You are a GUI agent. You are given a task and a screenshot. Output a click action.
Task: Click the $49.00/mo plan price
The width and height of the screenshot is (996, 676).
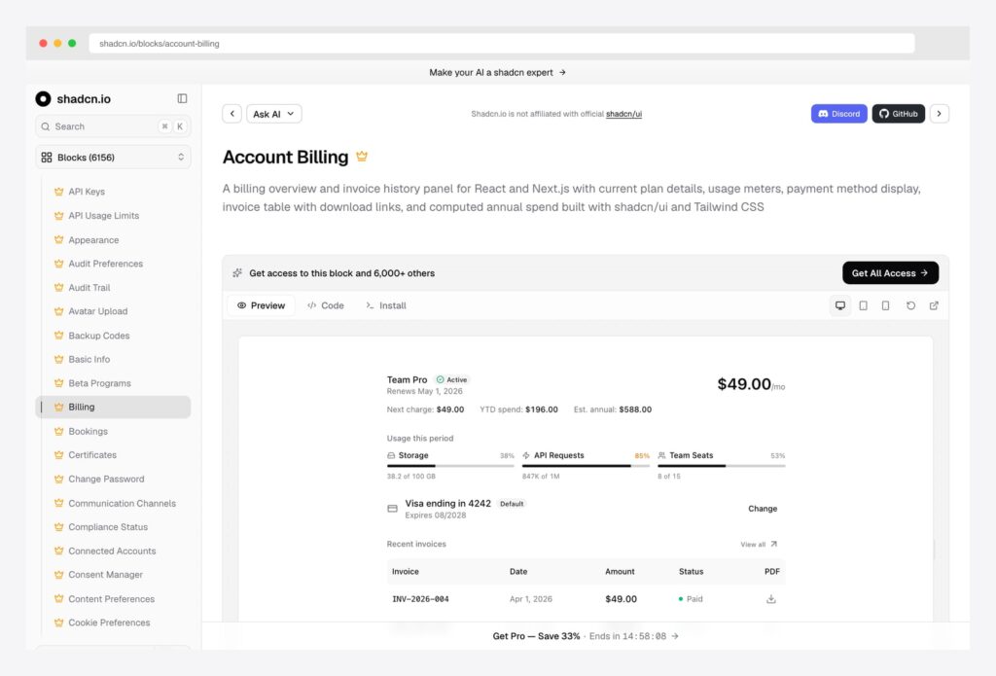tap(751, 384)
